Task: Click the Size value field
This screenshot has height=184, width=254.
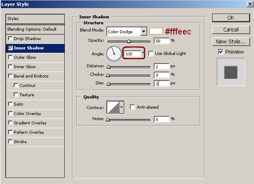Action: [161, 83]
